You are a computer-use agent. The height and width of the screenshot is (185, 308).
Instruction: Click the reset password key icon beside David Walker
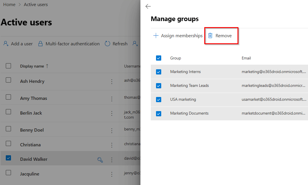[100, 159]
